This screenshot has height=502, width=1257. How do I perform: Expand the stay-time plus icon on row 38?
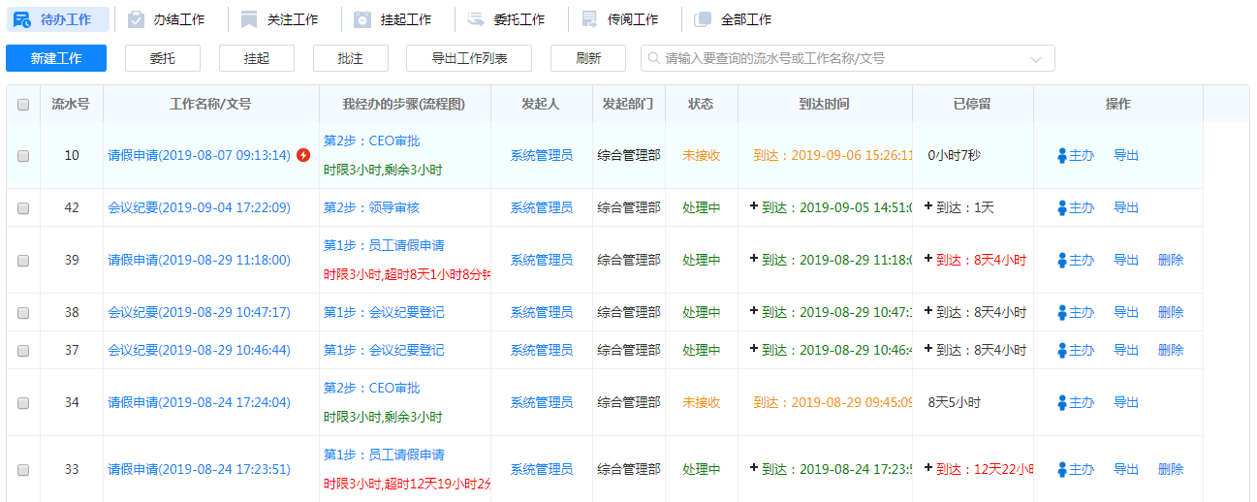coord(928,311)
